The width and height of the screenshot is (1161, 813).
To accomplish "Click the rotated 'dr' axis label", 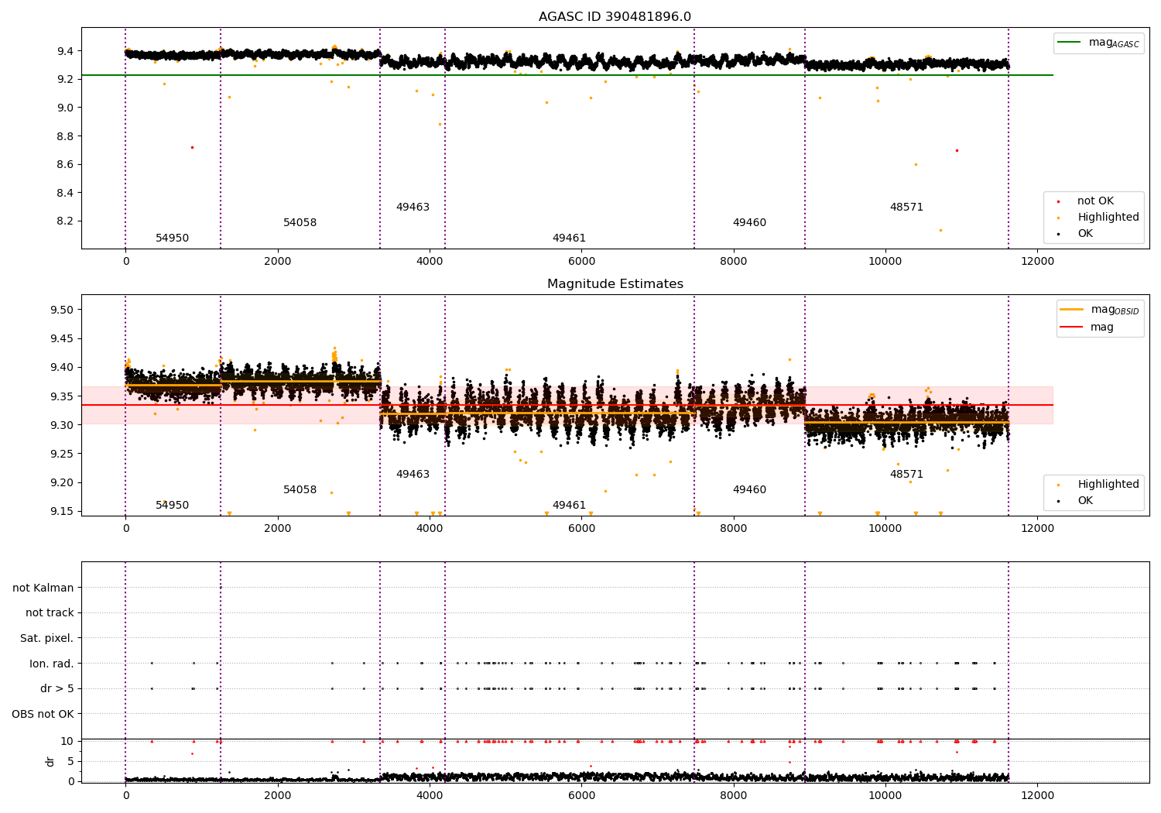I will [50, 761].
